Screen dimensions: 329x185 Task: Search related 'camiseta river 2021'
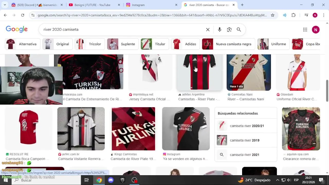(x=246, y=155)
